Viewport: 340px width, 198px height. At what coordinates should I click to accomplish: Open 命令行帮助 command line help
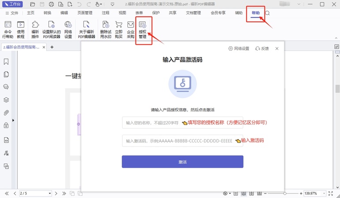(x=8, y=30)
